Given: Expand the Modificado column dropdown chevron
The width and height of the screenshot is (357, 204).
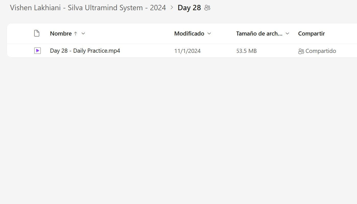Looking at the screenshot, I should (209, 33).
